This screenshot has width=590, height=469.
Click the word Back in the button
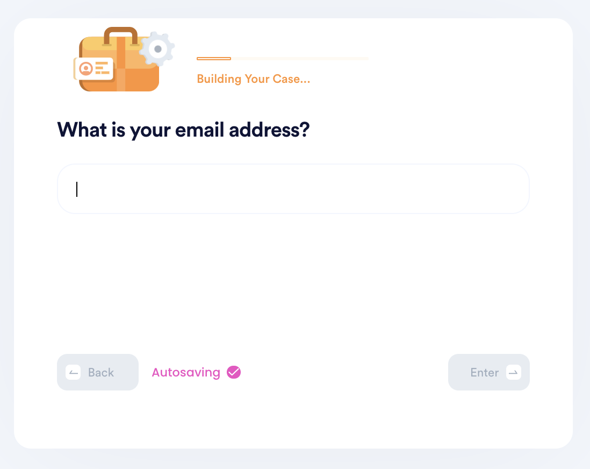101,373
